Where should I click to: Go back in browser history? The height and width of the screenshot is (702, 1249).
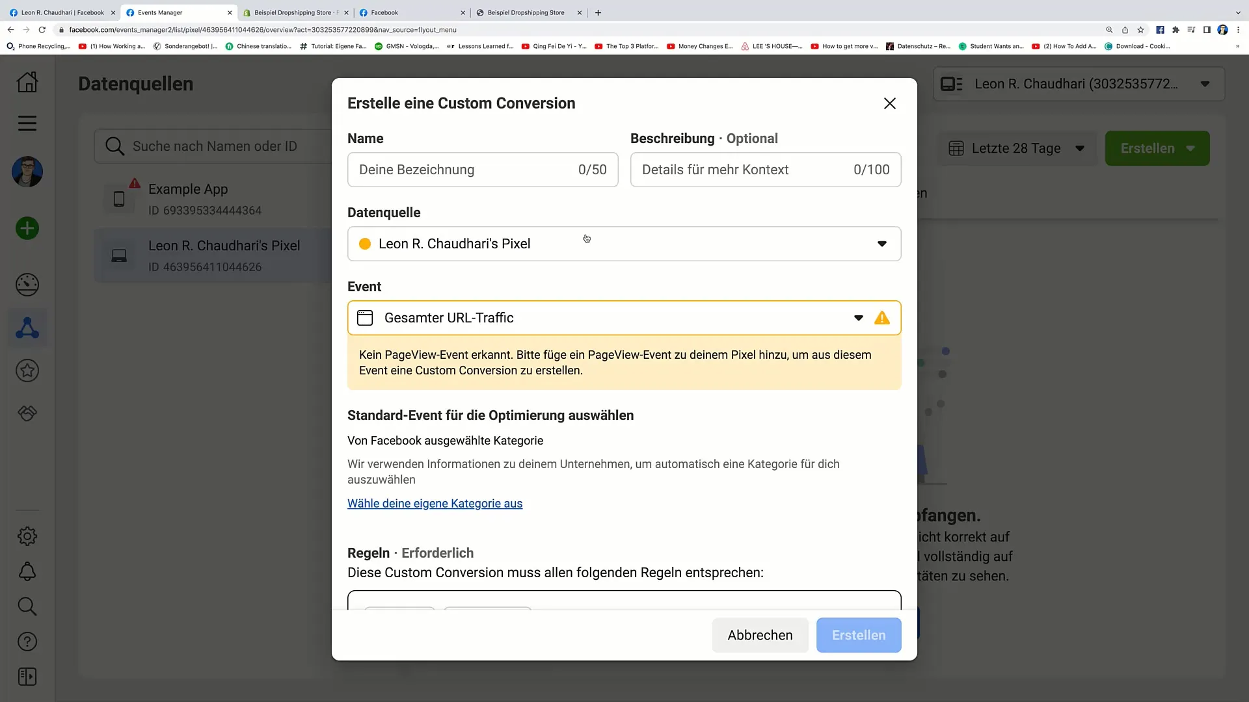(10, 30)
